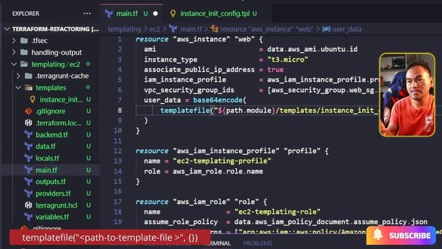The height and width of the screenshot is (249, 442).
Task: Open locals.tf in the explorer
Action: coord(48,158)
